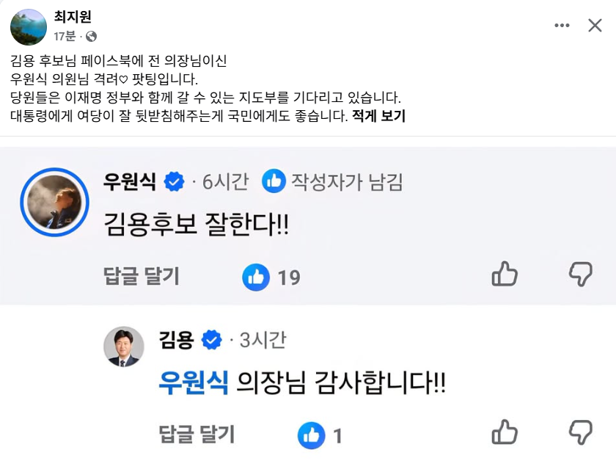The width and height of the screenshot is (616, 475).
Task: Click 답글 달기 under 우원식's comment
Action: [142, 276]
